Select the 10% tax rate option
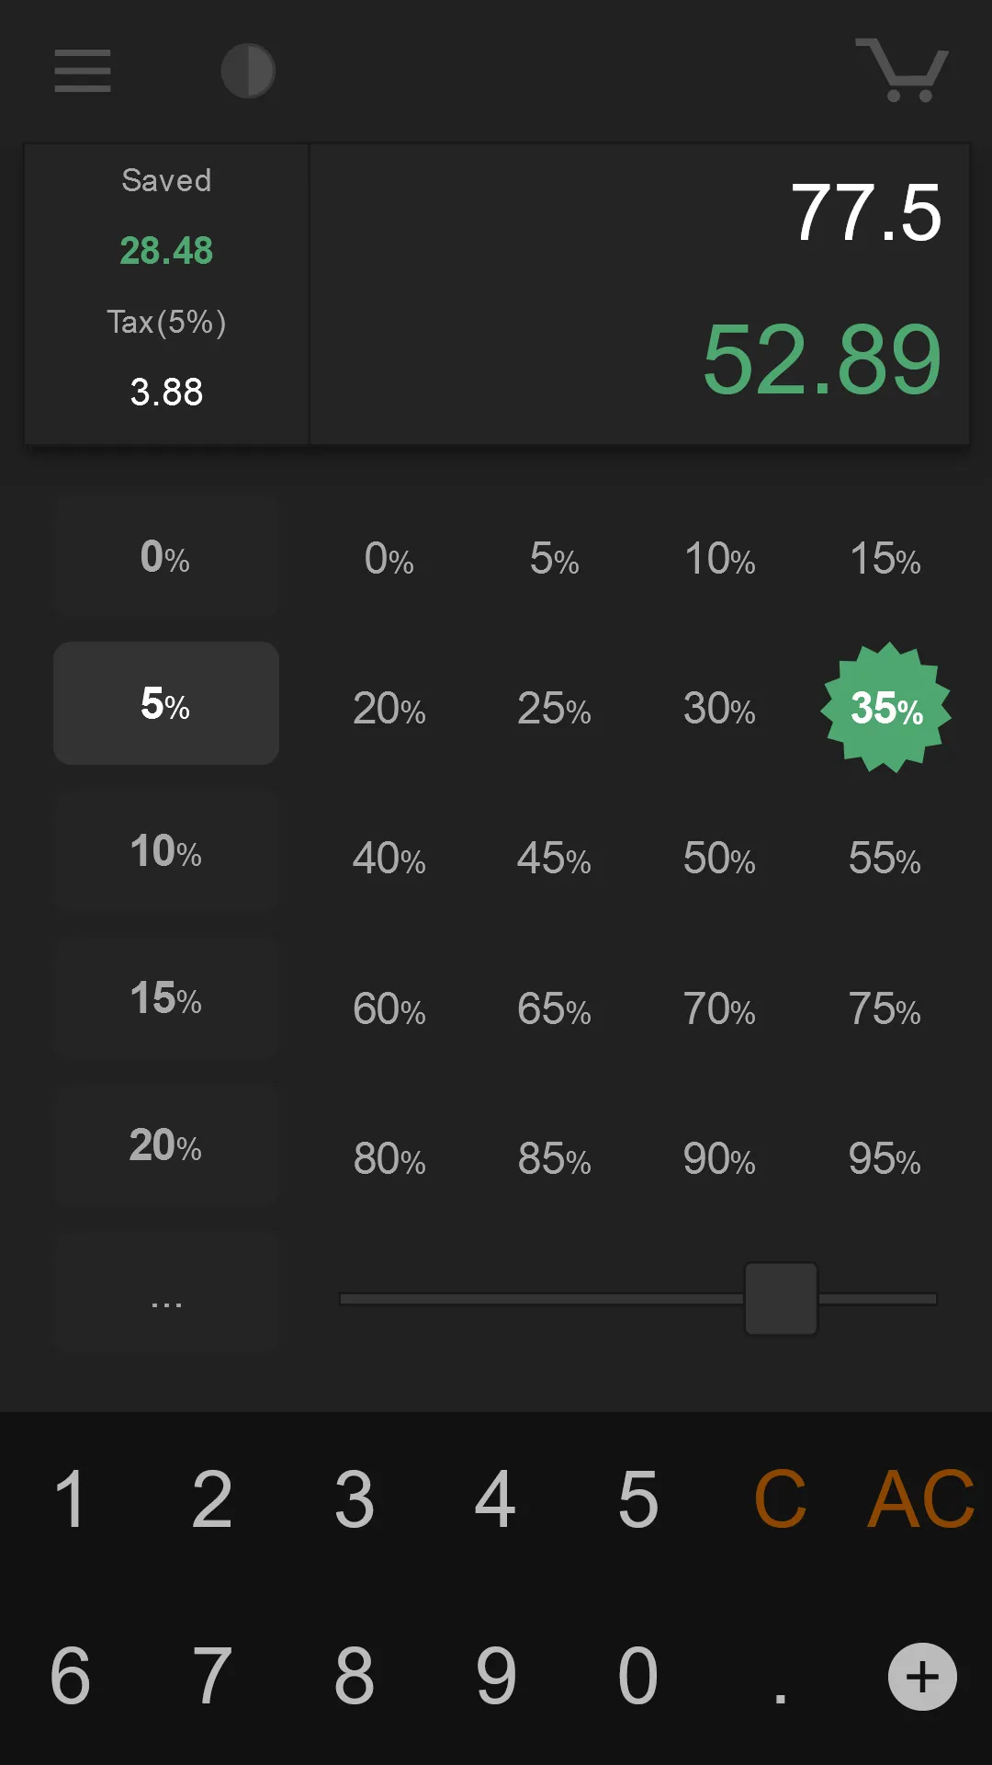 [x=166, y=850]
